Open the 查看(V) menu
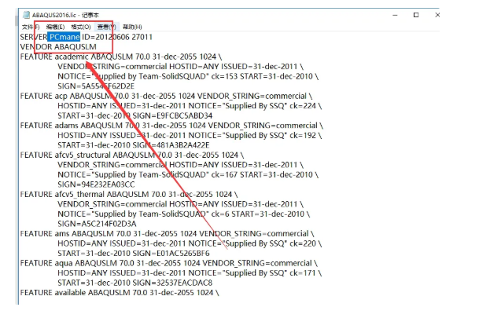Viewport: 479px width, 318px height. pos(107,27)
